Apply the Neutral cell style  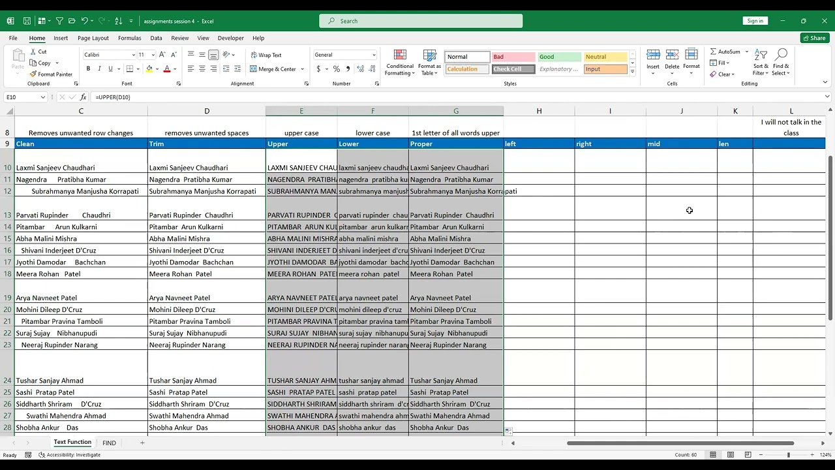point(605,57)
